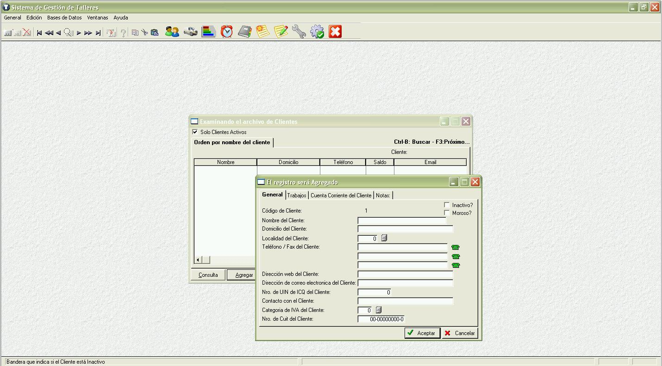
Task: Click the correo electronica field
Action: [405, 283]
